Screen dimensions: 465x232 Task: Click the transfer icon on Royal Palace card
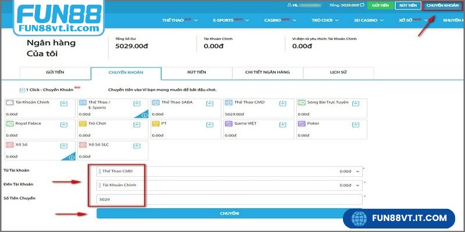point(64,125)
